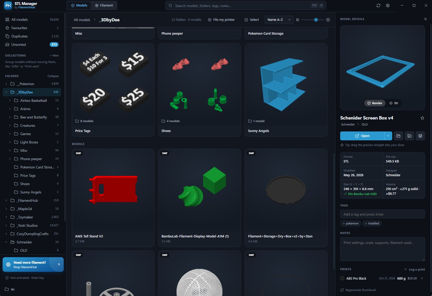Open Duplicates in the sidebar
Screen dimensions: 432x296
(32, 36)
